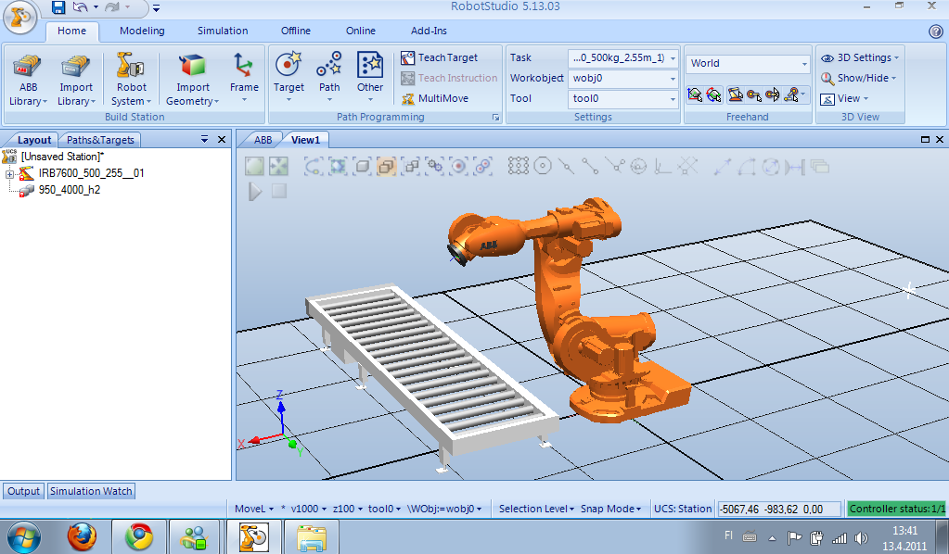
Task: Click the diameter measure icon
Action: 771,166
